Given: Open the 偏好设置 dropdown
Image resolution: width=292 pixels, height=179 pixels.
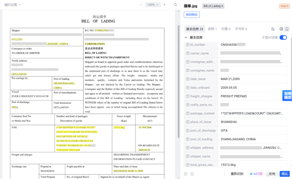Looking at the screenshot, I should tap(11, 4).
